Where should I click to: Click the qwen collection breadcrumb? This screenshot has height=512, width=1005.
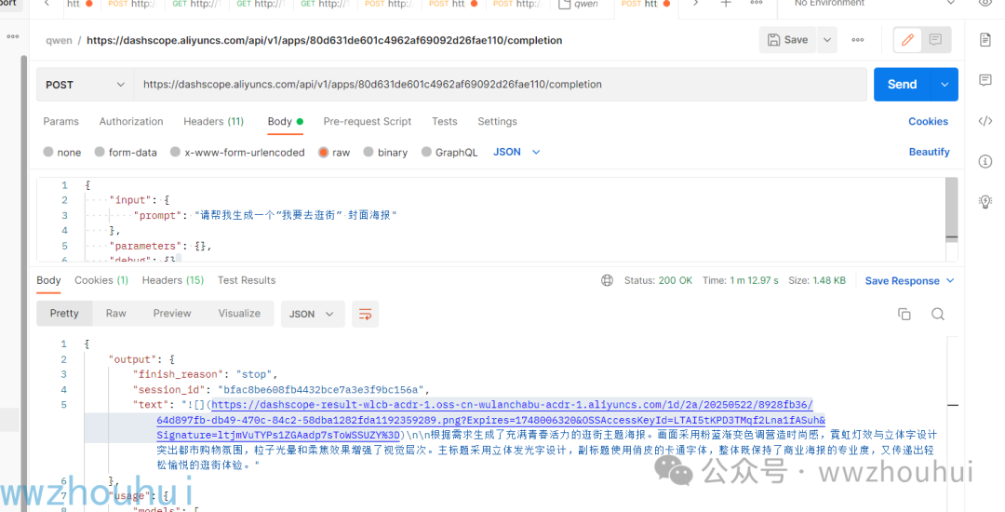(x=59, y=40)
